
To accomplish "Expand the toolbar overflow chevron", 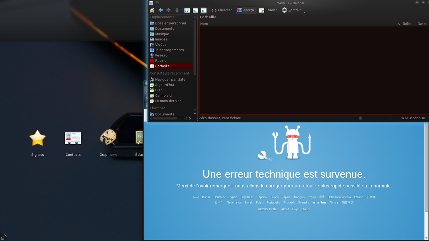I will [305, 12].
